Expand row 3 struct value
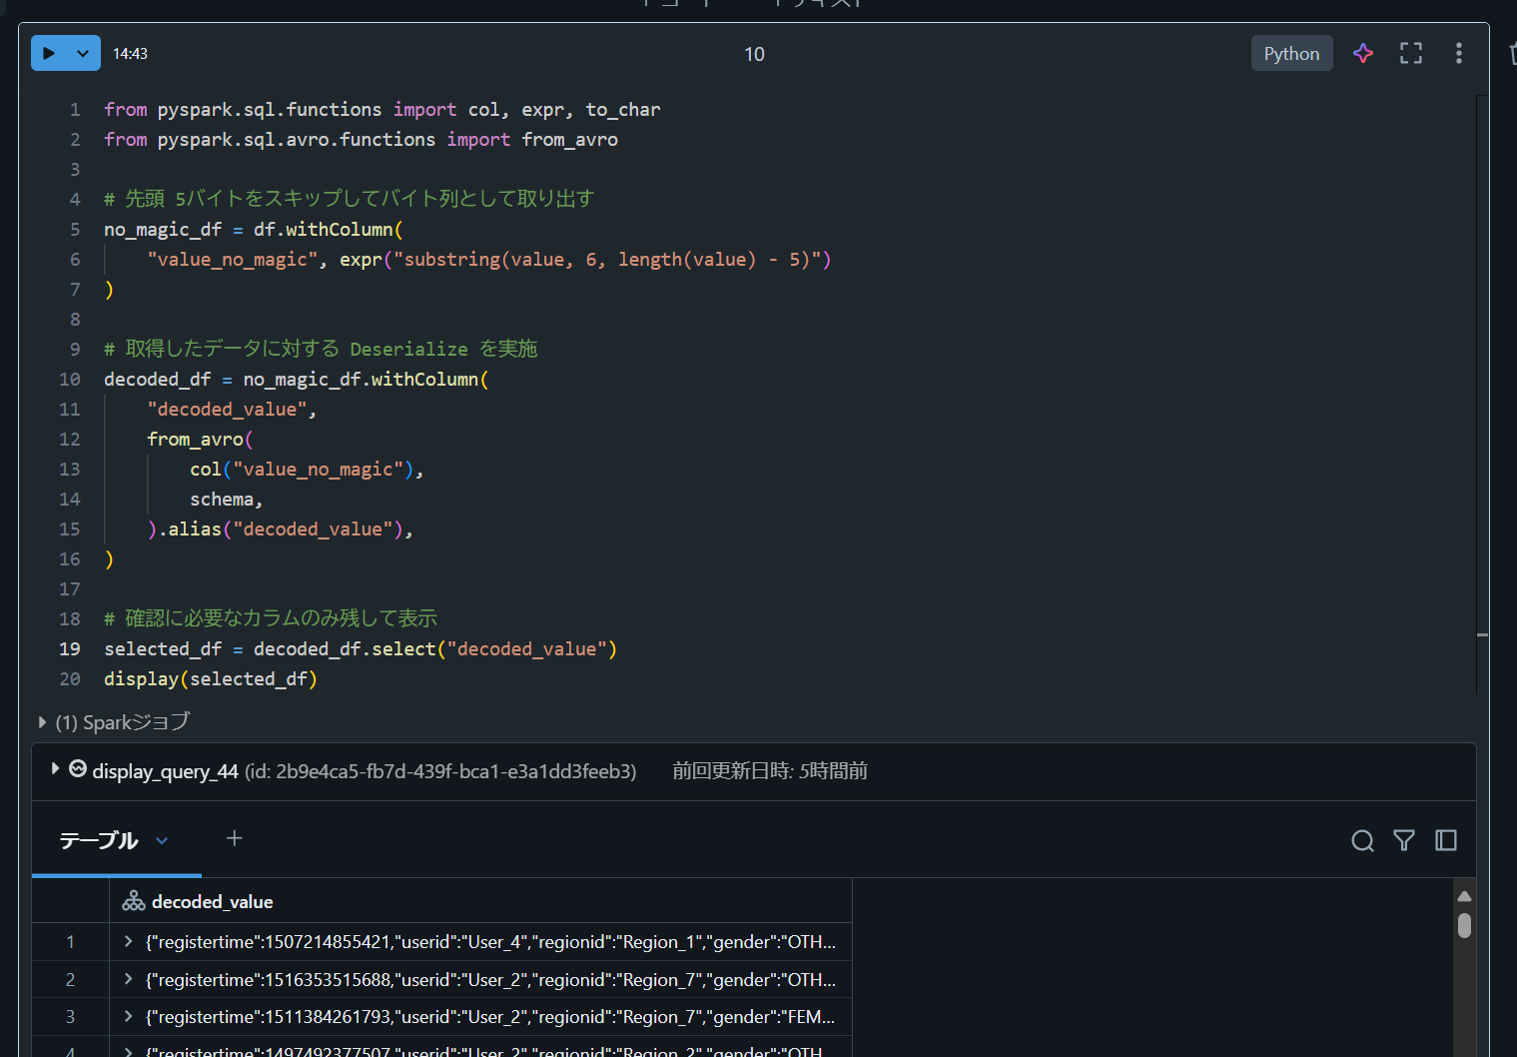The width and height of the screenshot is (1517, 1057). pyautogui.click(x=128, y=1016)
